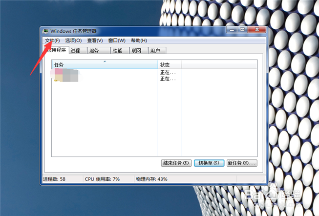Image resolution: width=319 pixels, height=216 pixels.
Task: Click the 结束任务(E) button
Action: [x=176, y=163]
